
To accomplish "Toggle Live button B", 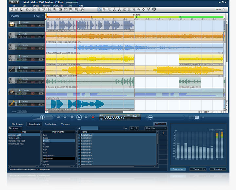I will (137, 128).
